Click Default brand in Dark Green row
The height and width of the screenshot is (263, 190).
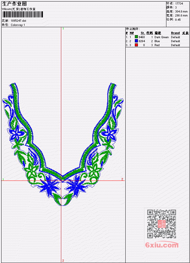[x=176, y=37]
